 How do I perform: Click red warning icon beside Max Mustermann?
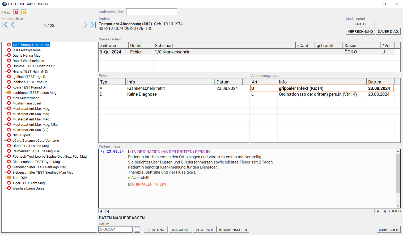pyautogui.click(x=9, y=98)
